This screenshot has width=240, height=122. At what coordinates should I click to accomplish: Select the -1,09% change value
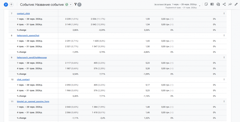pyautogui.click(x=147, y=74)
